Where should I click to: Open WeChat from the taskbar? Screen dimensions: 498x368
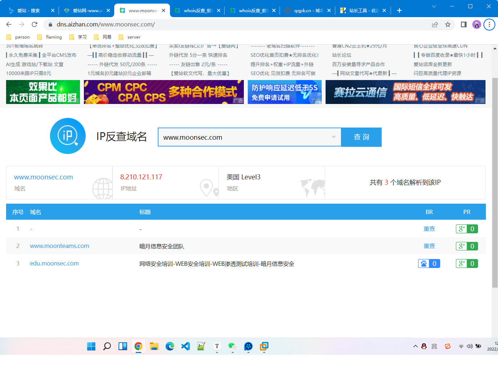pyautogui.click(x=232, y=346)
